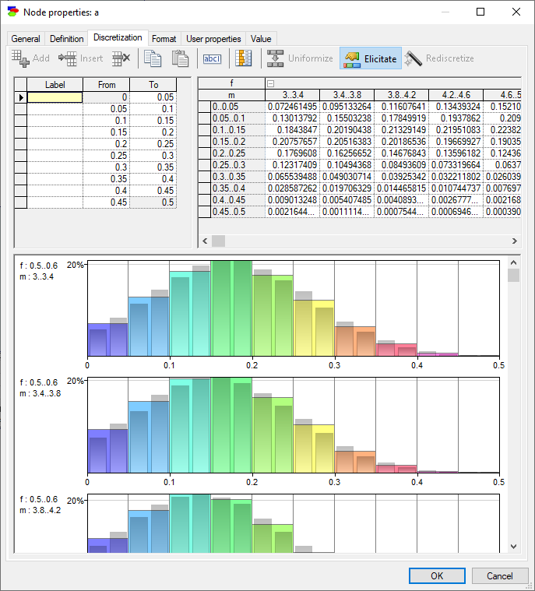Click the Uniformize button
The image size is (535, 591).
tap(300, 58)
